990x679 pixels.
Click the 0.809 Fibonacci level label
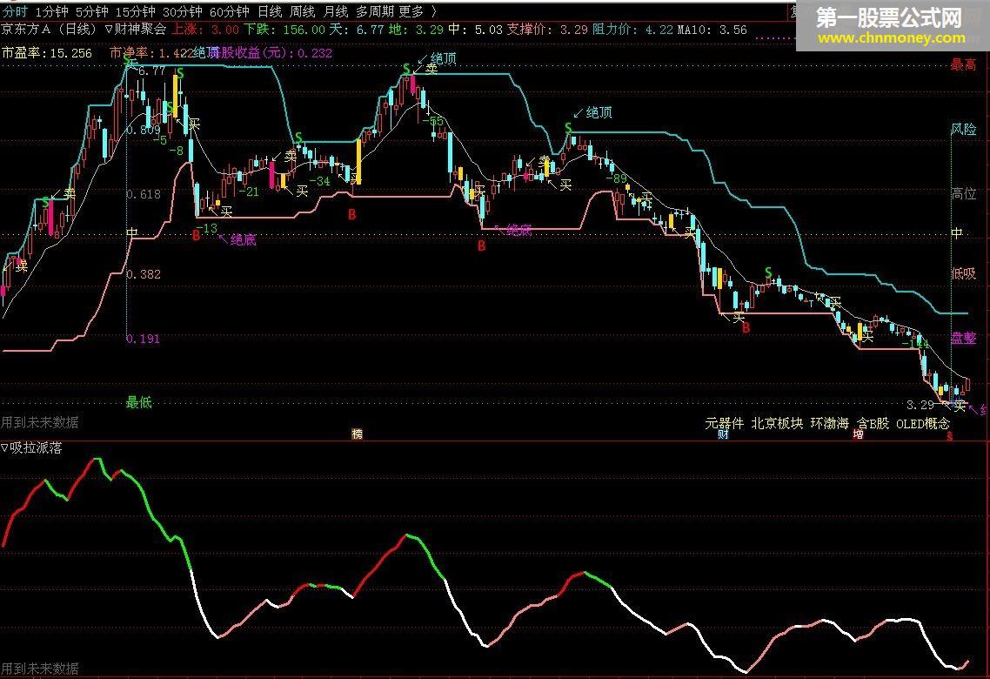[x=144, y=130]
